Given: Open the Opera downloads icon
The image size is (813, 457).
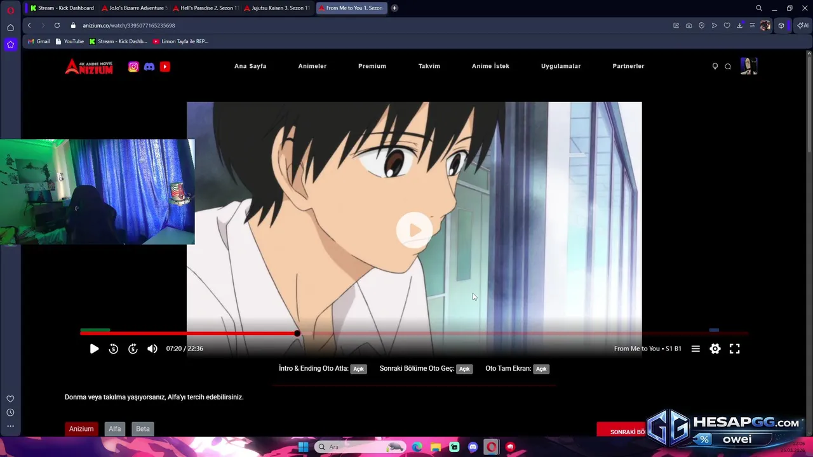Looking at the screenshot, I should click(x=740, y=25).
